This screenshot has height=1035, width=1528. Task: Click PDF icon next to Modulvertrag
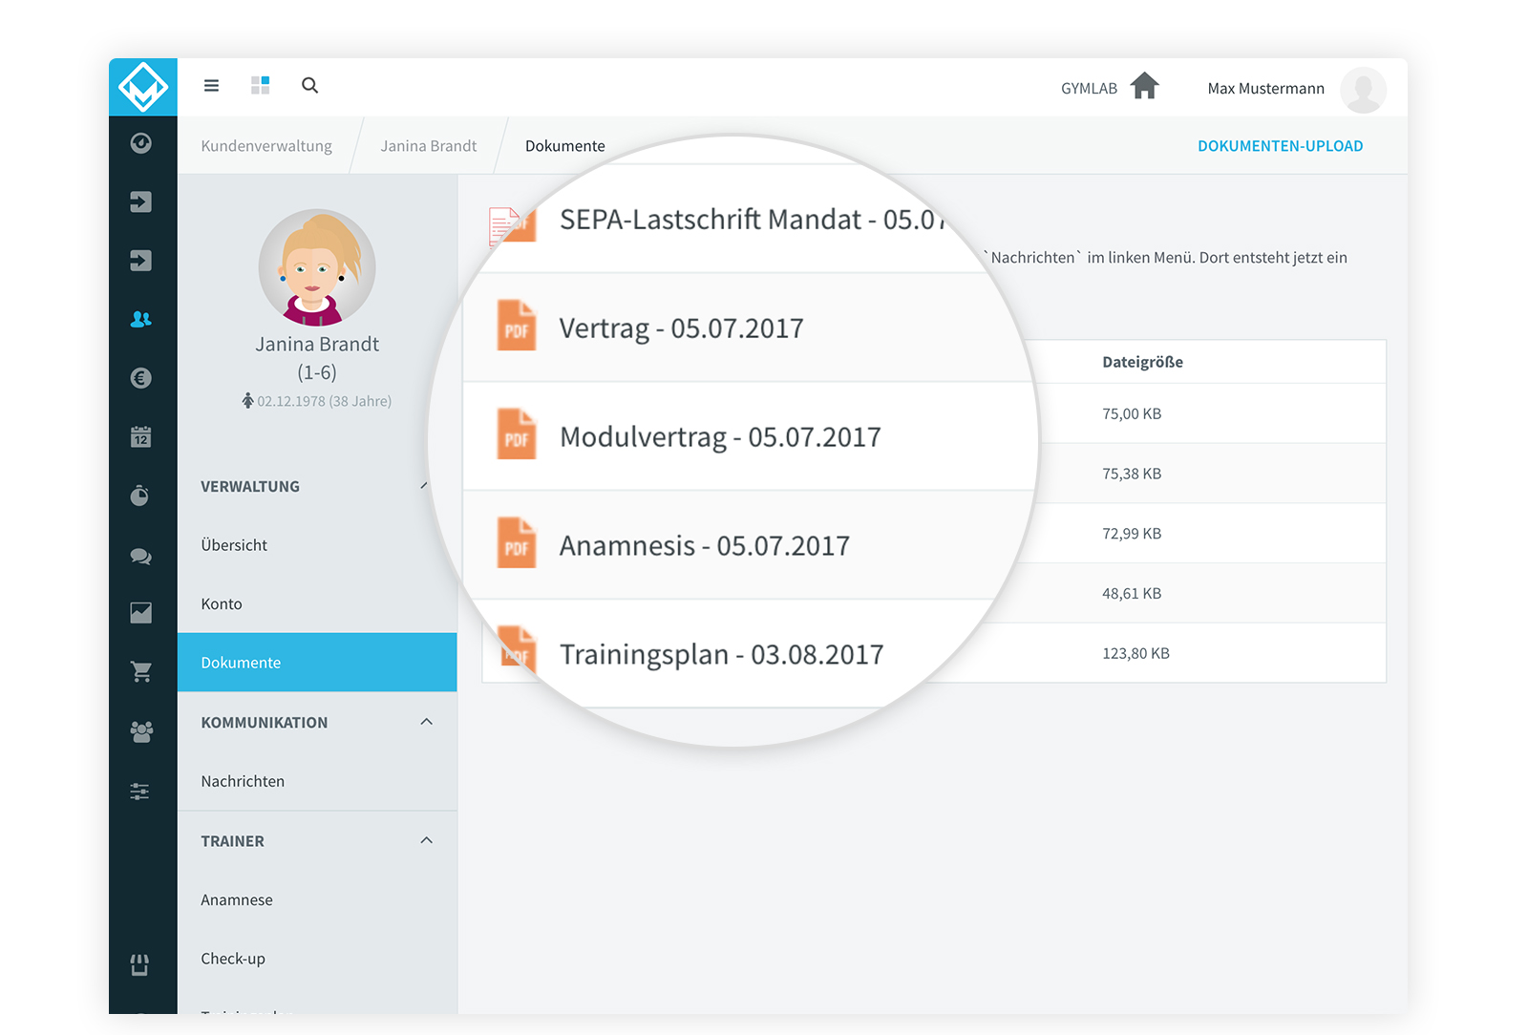517,434
